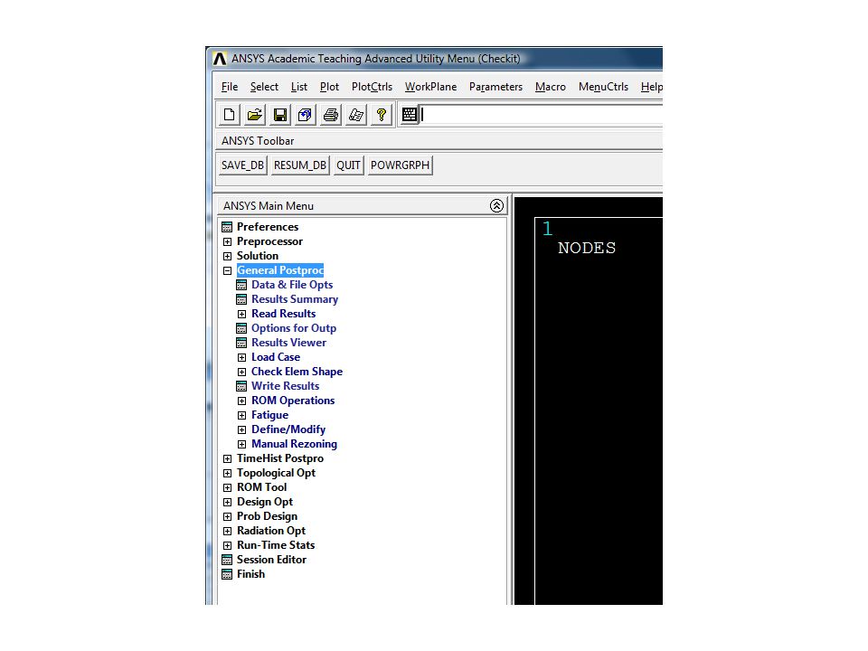Expand the Design Opt node
The height and width of the screenshot is (651, 868).
pos(228,502)
